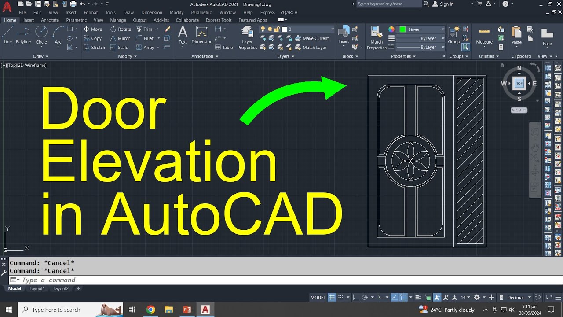Click the Match Layer button
The width and height of the screenshot is (563, 317).
coord(311,48)
